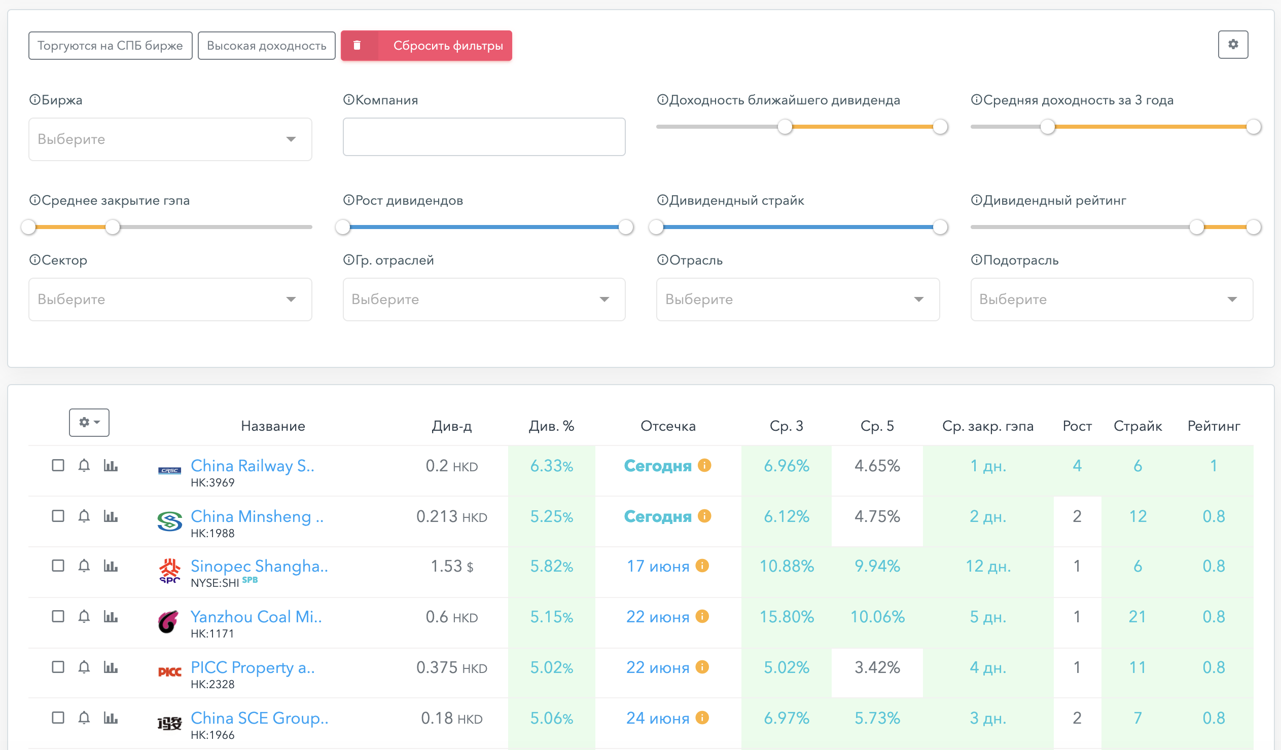Viewport: 1281px width, 750px height.
Task: Click right handle of Рост дивидендов slider
Action: [626, 227]
